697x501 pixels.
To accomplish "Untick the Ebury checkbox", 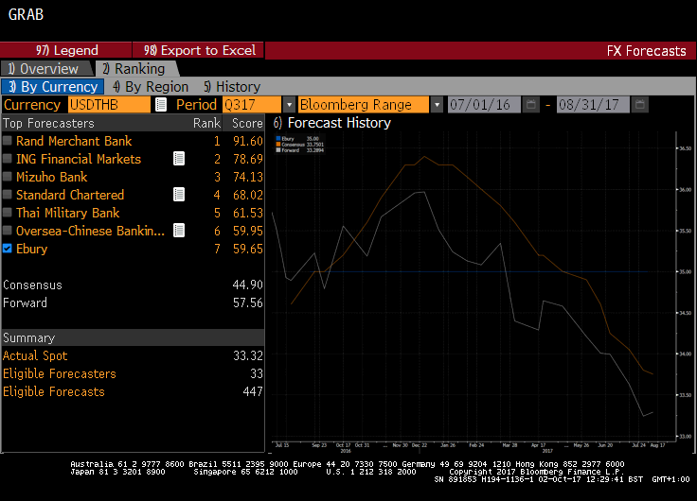I will click(x=8, y=249).
